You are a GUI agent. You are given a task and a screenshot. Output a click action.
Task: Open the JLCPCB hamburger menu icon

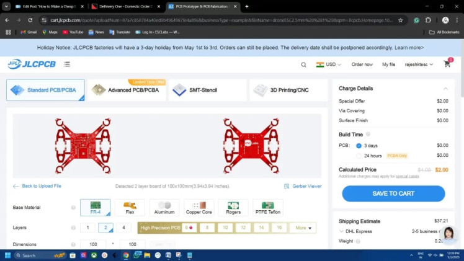67,64
